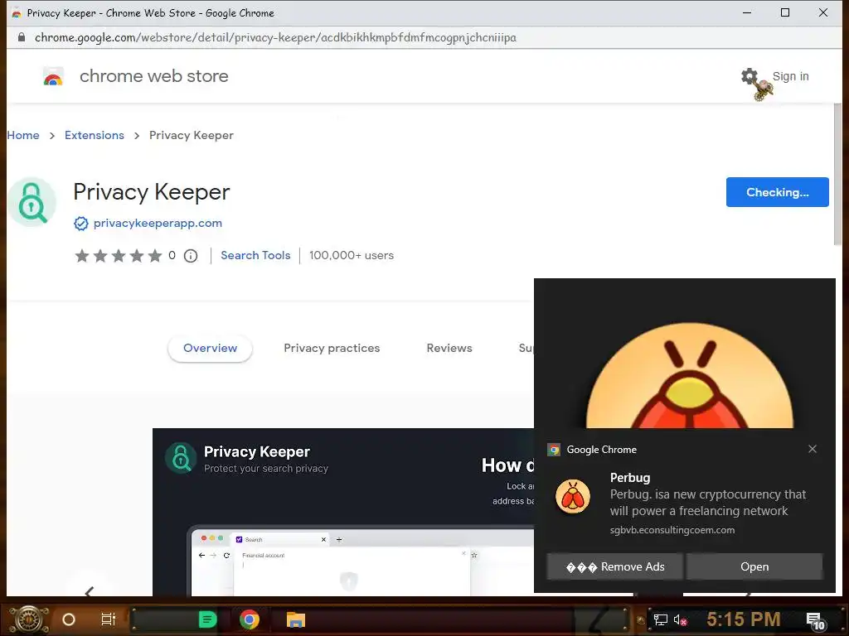
Task: Click the padlock logo in the promo banner
Action: pos(180,458)
